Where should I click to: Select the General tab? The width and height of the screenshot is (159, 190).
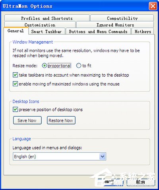(x=16, y=31)
